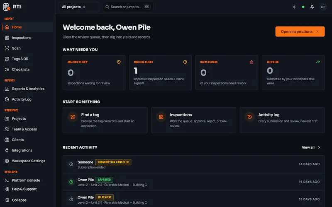Click the Help & Support lifebuoy icon
Screen dimensions: 332x207
click(x=7, y=189)
